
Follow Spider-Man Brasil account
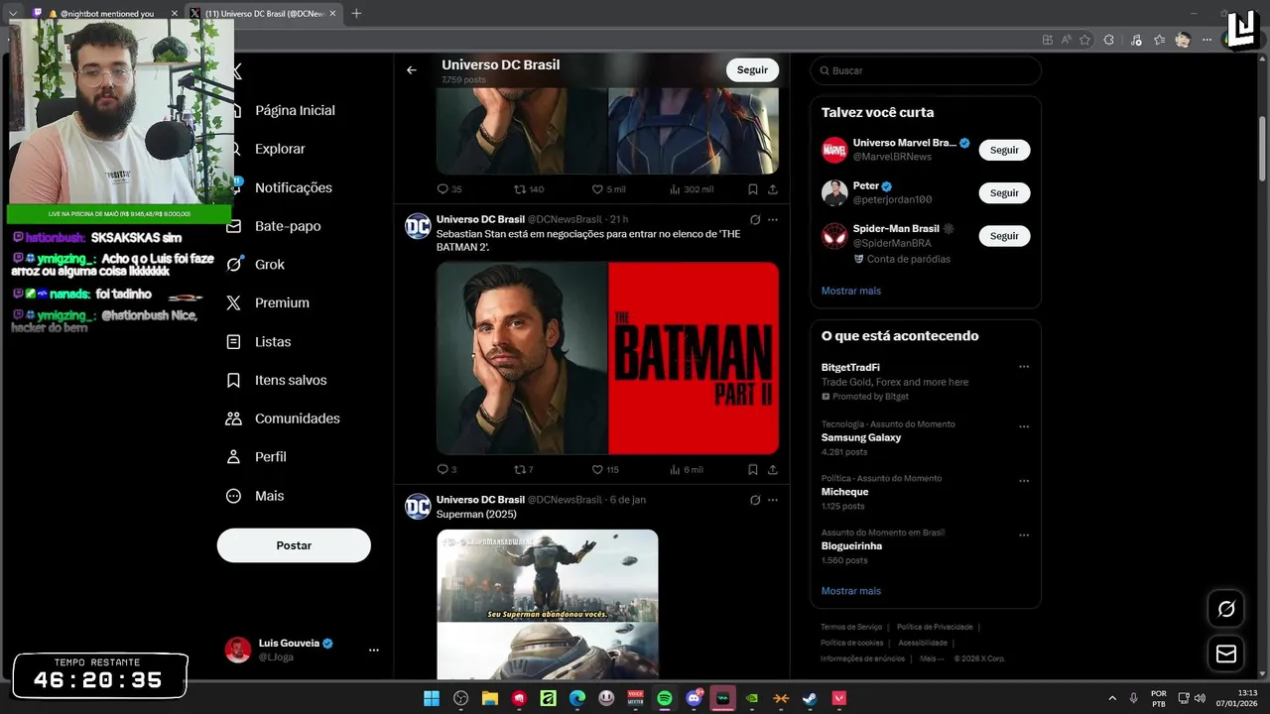[1004, 236]
